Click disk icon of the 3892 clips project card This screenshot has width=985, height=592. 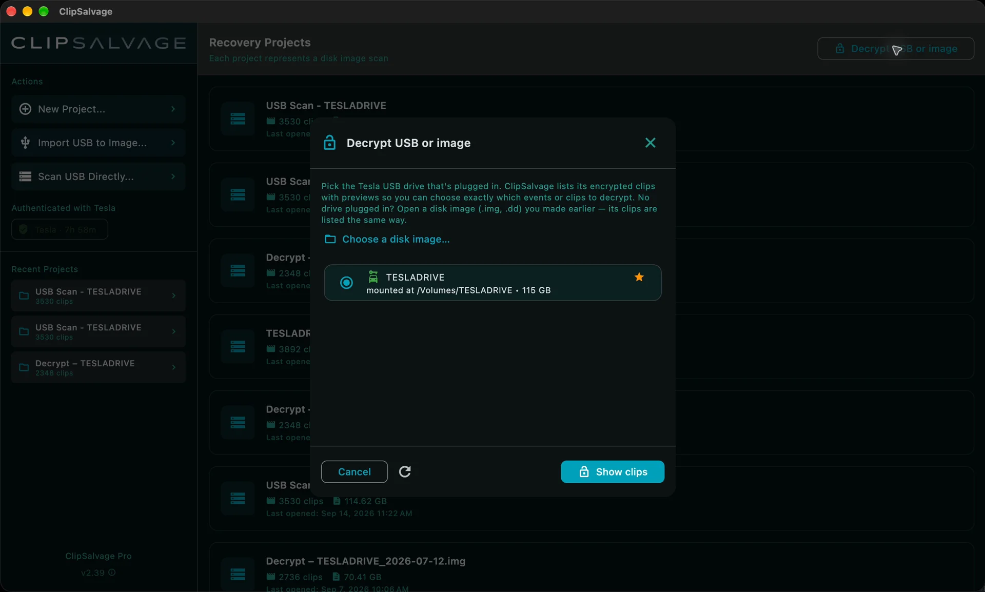click(x=238, y=347)
